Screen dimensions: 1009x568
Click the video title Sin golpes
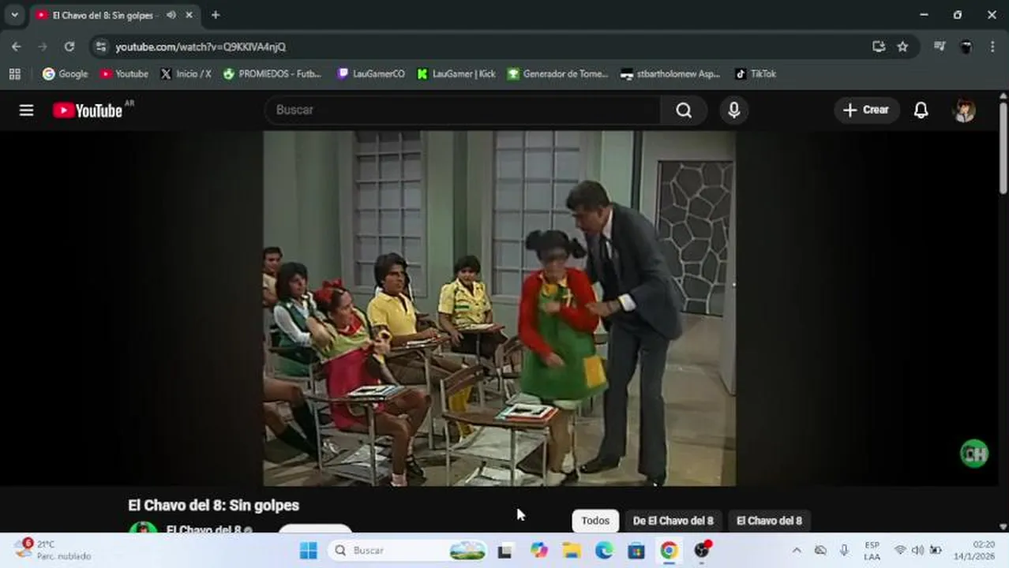213,505
